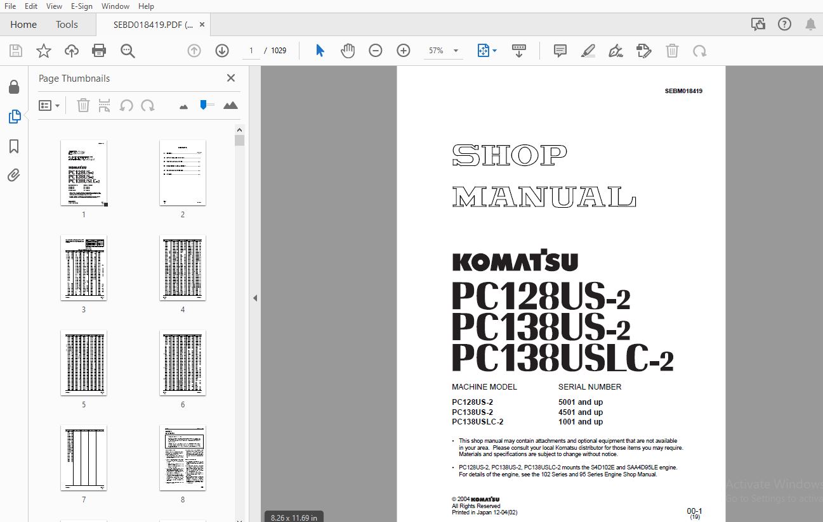
Task: Select page 4 thumbnail
Action: point(183,268)
